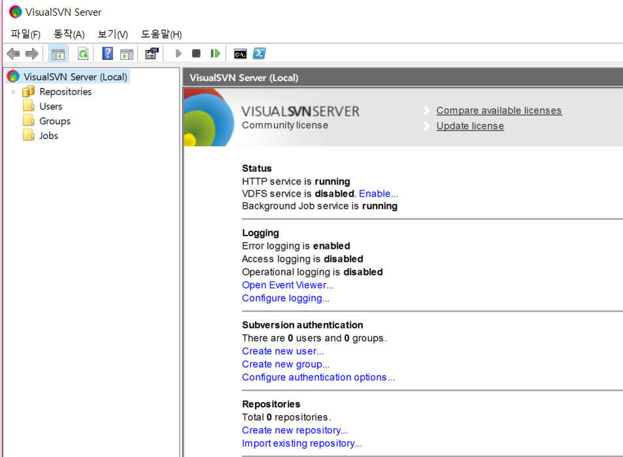623x457 pixels.
Task: Click the Users folder icon
Action: (29, 106)
